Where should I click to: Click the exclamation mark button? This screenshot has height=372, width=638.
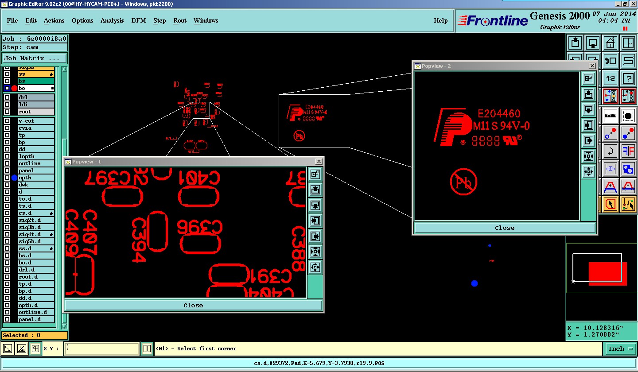147,349
